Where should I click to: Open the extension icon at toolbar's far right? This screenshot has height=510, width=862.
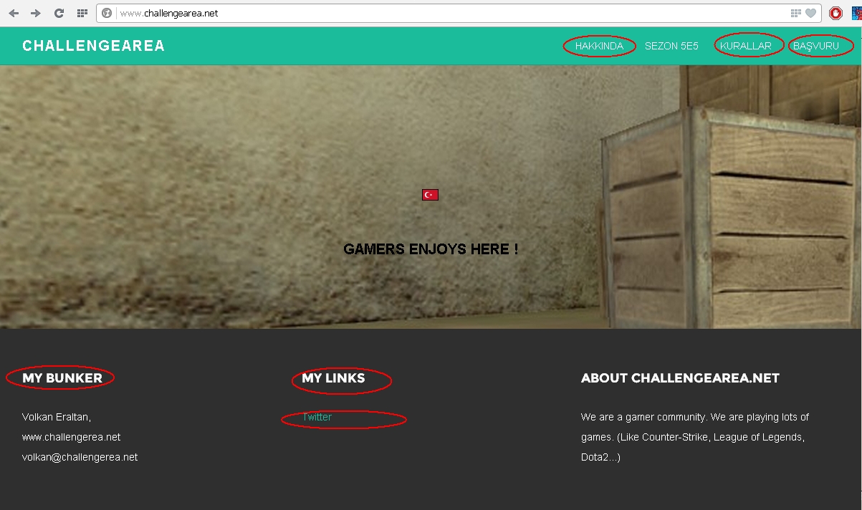click(856, 13)
